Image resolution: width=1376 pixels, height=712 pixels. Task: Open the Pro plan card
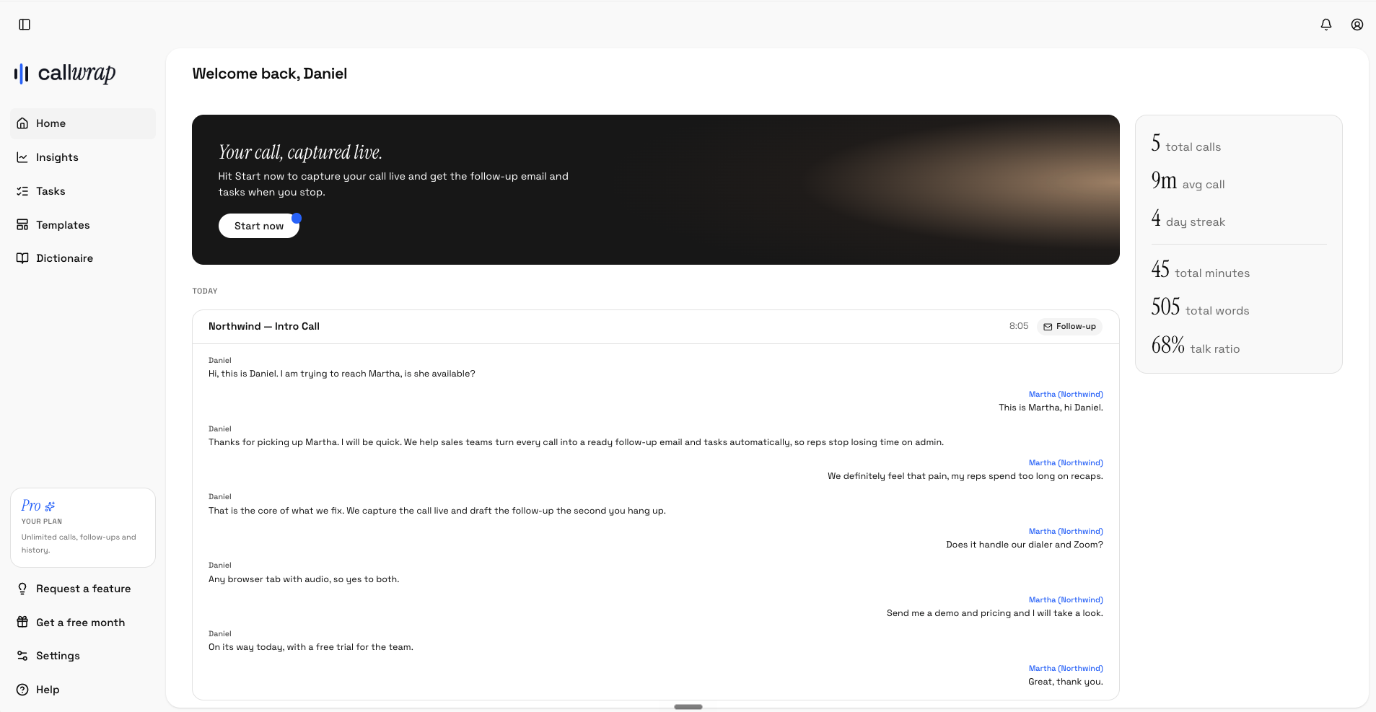[x=83, y=527]
